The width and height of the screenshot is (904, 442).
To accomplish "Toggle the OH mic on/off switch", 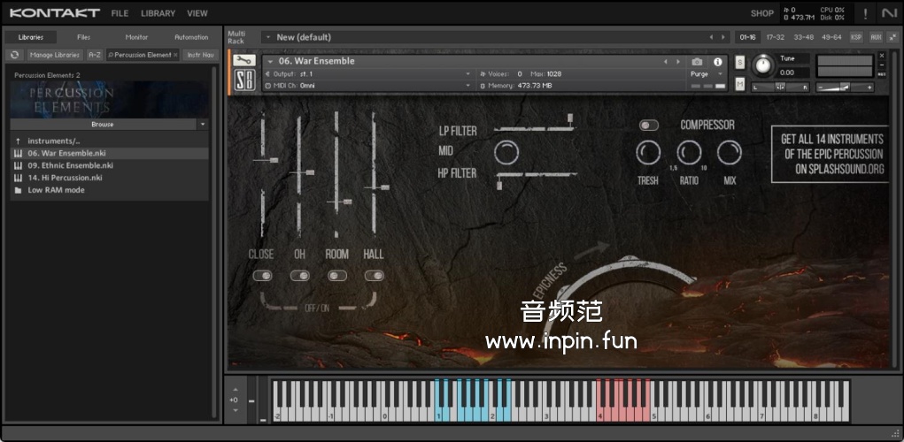I will [x=300, y=276].
